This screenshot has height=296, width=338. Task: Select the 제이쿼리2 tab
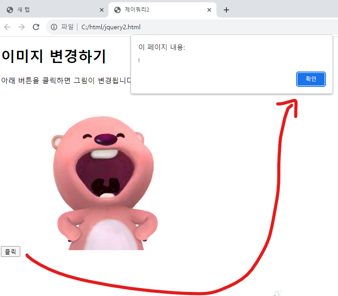[162, 10]
